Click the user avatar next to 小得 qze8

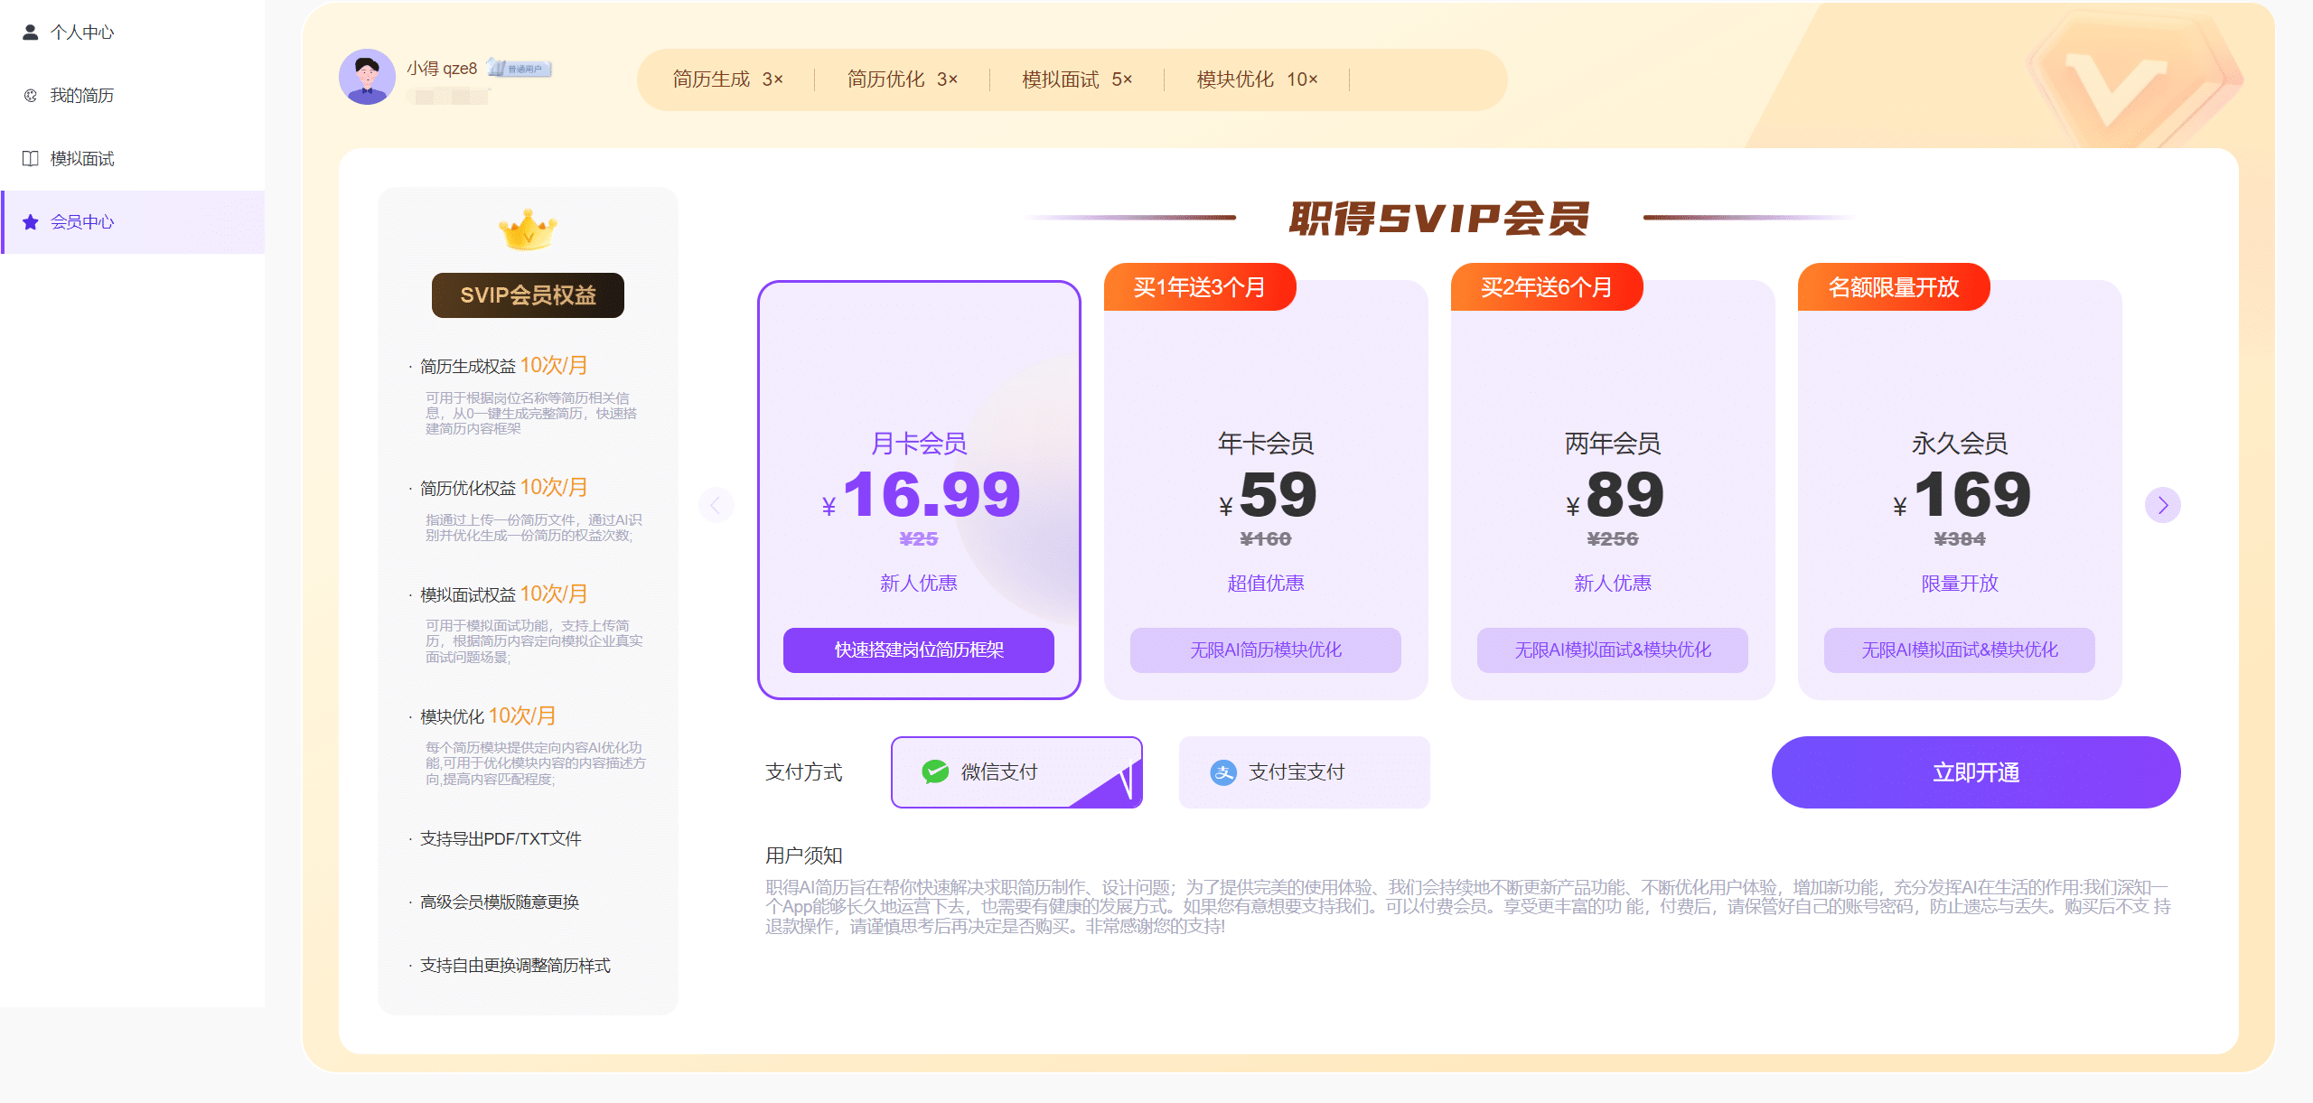(367, 77)
